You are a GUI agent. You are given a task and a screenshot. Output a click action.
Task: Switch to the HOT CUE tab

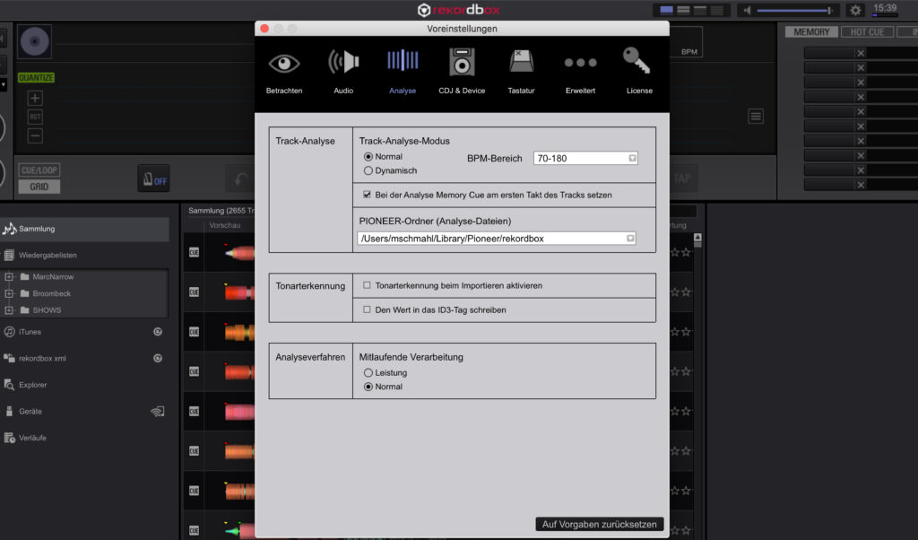point(867,32)
